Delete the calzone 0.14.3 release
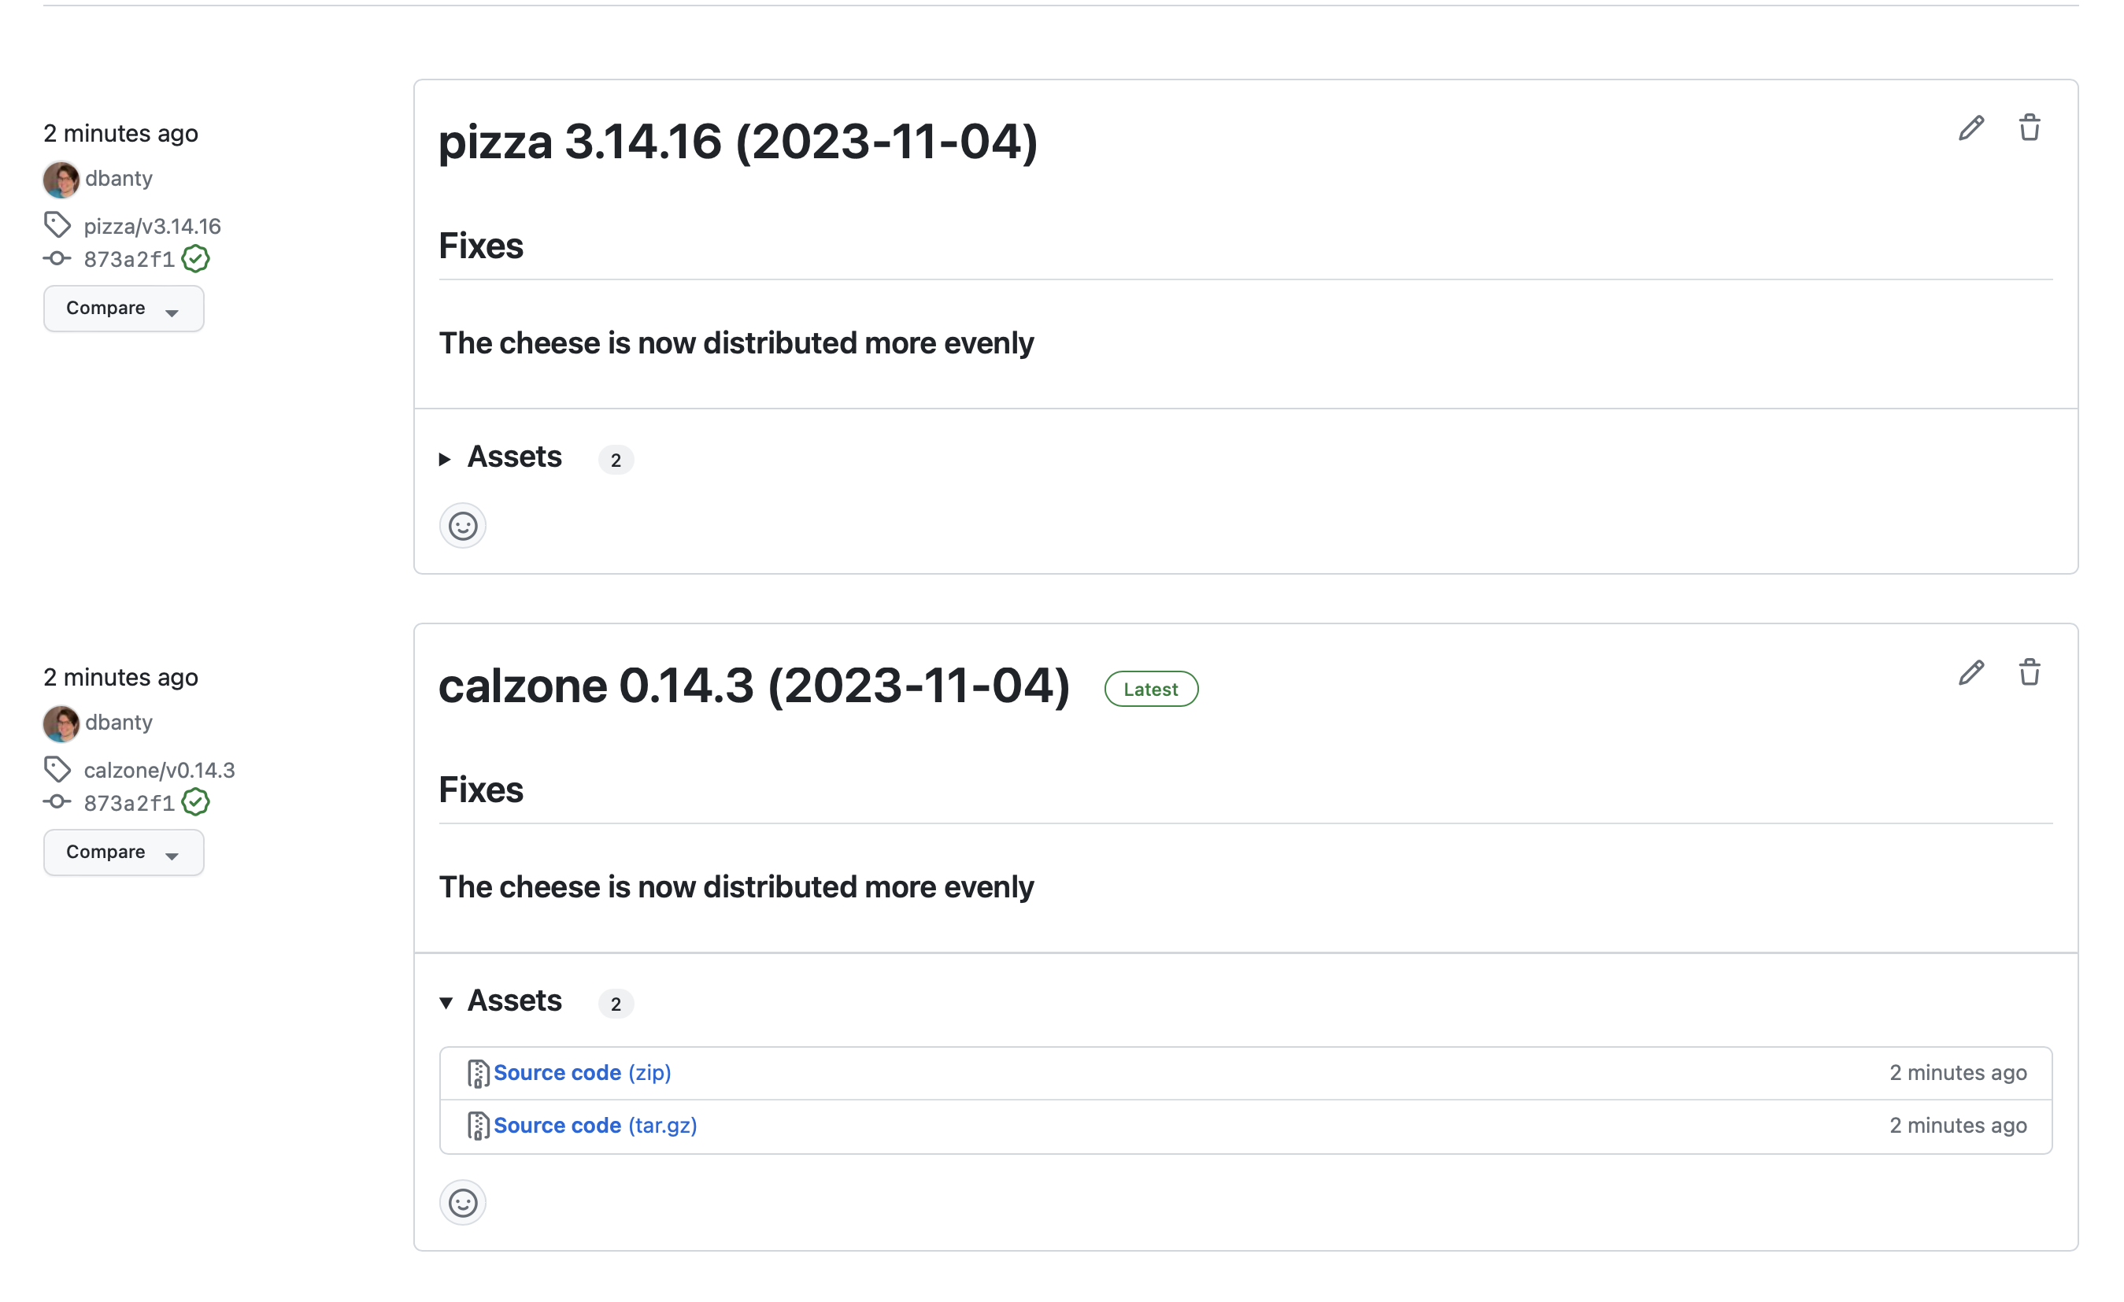The height and width of the screenshot is (1302, 2124). point(2030,671)
